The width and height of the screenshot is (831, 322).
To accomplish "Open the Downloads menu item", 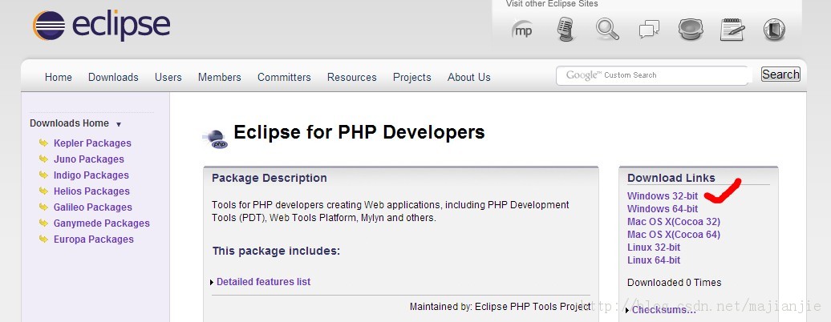I will 113,78.
